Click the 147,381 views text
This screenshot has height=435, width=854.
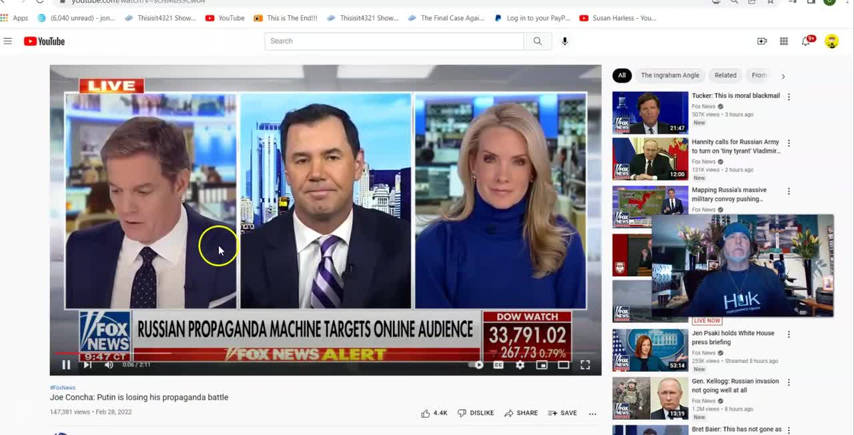[x=70, y=412]
